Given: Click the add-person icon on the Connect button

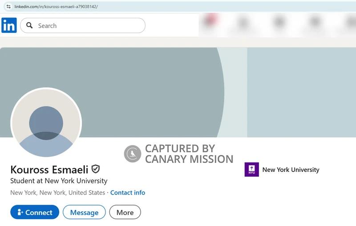Looking at the screenshot, I should click(x=20, y=213).
